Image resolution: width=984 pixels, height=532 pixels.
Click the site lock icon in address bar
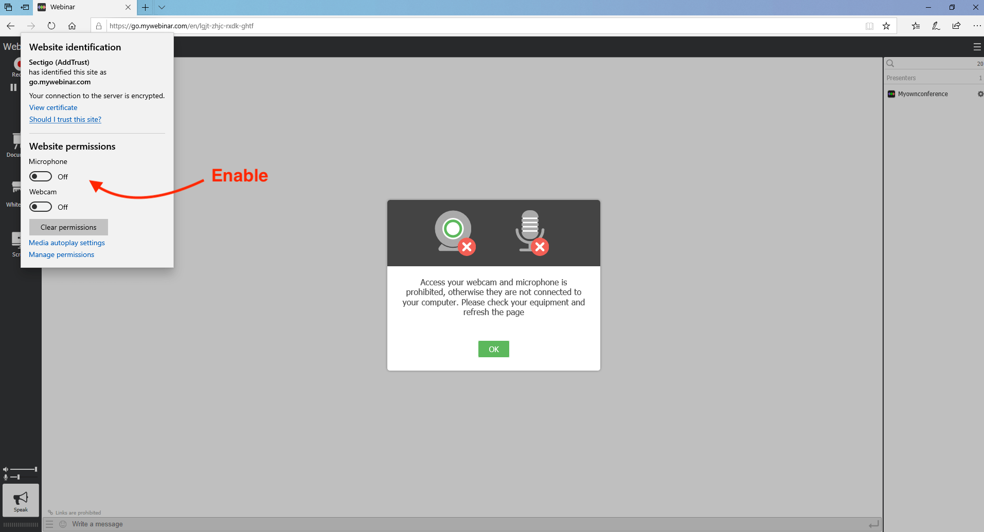point(99,26)
